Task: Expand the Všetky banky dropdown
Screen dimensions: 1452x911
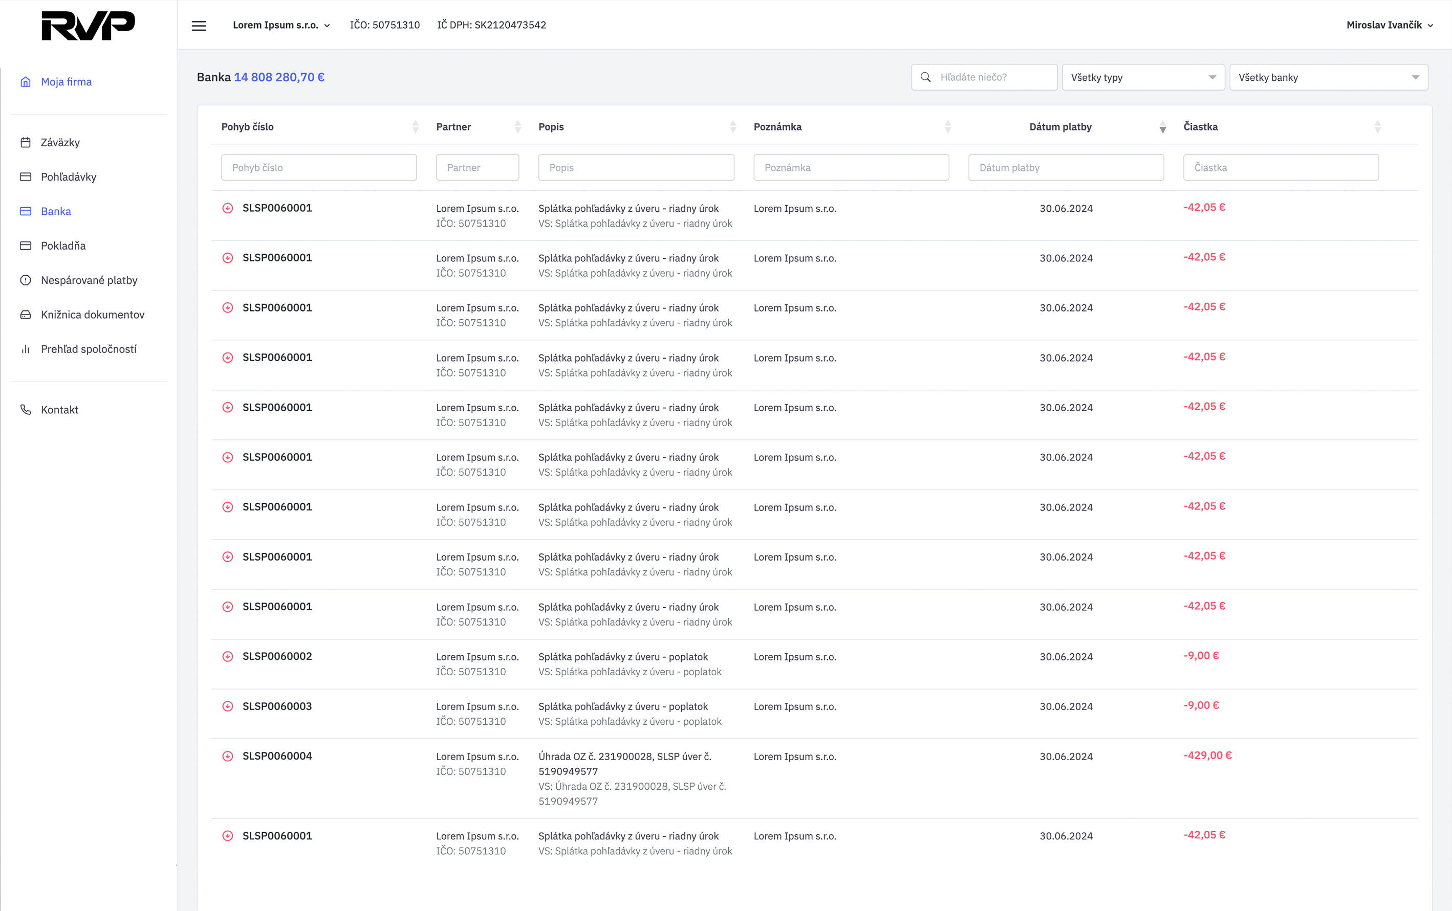Action: (x=1329, y=77)
